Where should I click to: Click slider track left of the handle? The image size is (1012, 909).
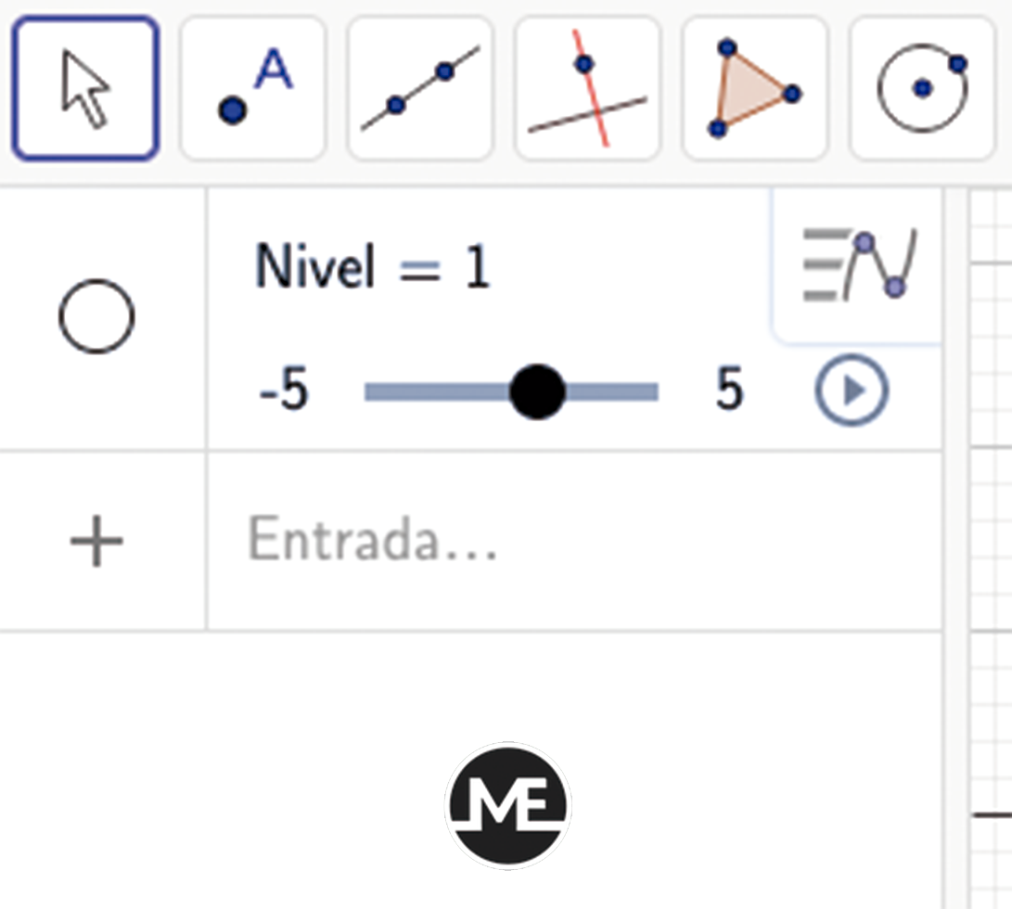(x=437, y=391)
